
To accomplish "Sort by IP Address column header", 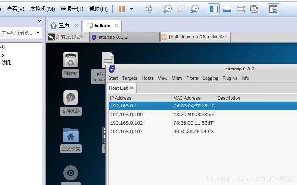I will pos(140,98).
